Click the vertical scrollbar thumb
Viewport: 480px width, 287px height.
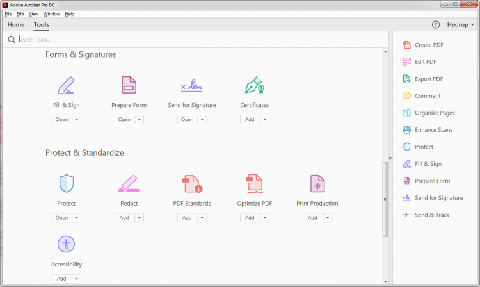coord(385,199)
